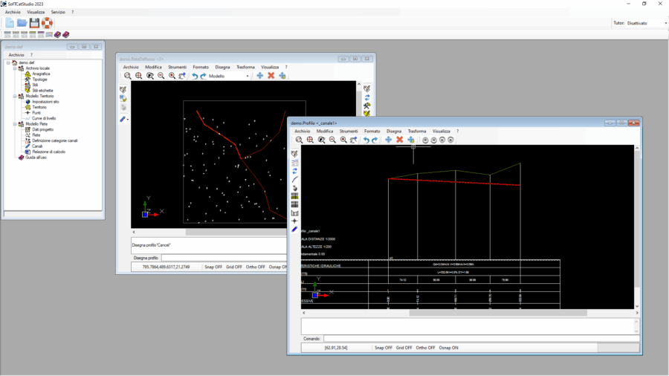Click the first zoom magnifier in Profilo toolbar

[x=299, y=140]
